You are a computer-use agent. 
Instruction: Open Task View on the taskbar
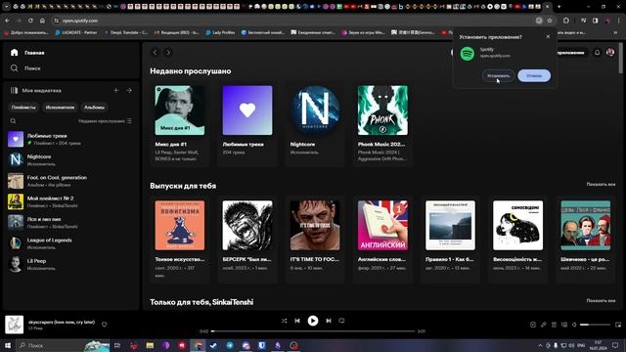pyautogui.click(x=117, y=345)
